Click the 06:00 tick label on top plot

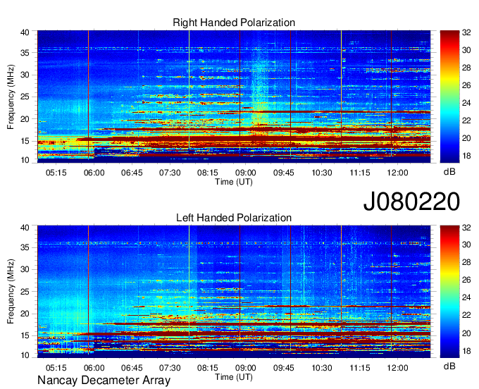94,173
